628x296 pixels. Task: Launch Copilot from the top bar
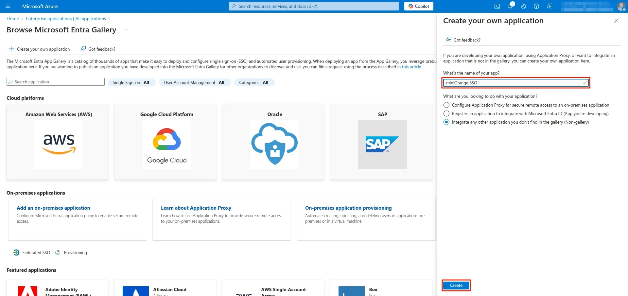point(419,6)
